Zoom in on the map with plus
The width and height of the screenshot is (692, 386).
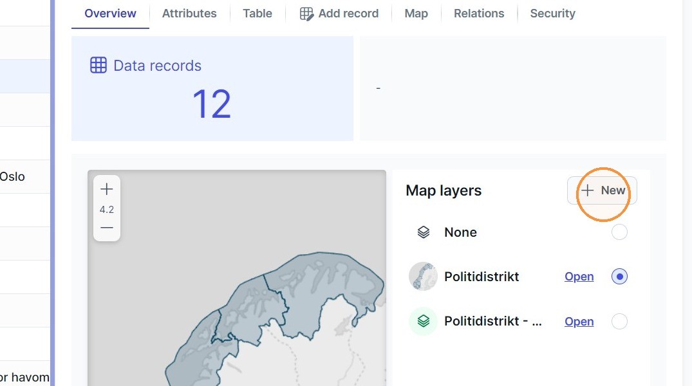coord(106,189)
